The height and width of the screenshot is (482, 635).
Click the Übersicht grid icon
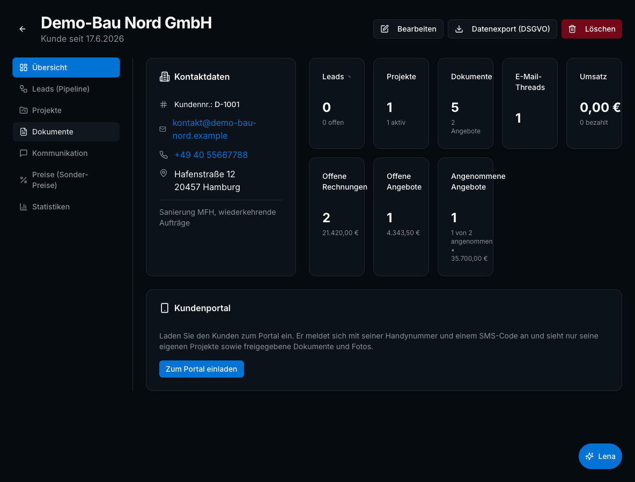tap(24, 67)
